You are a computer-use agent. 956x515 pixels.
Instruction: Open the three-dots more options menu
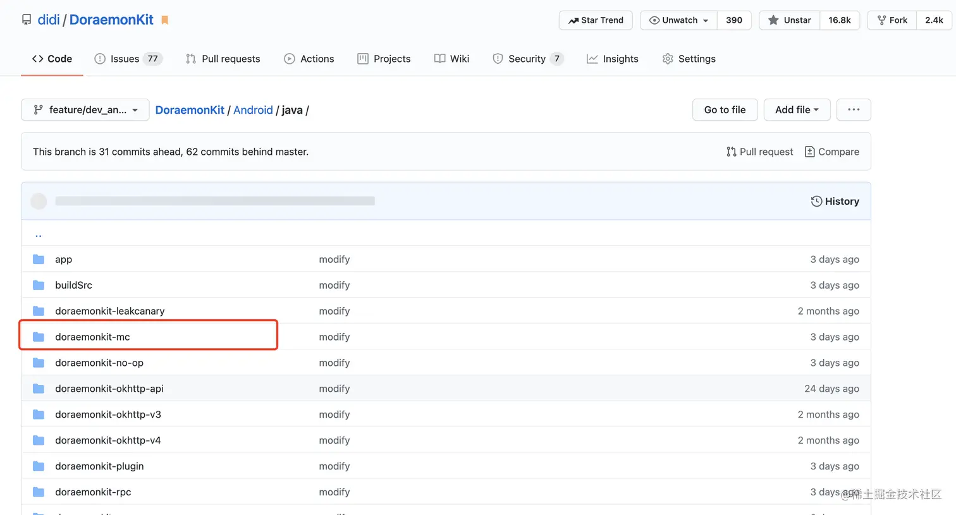854,110
